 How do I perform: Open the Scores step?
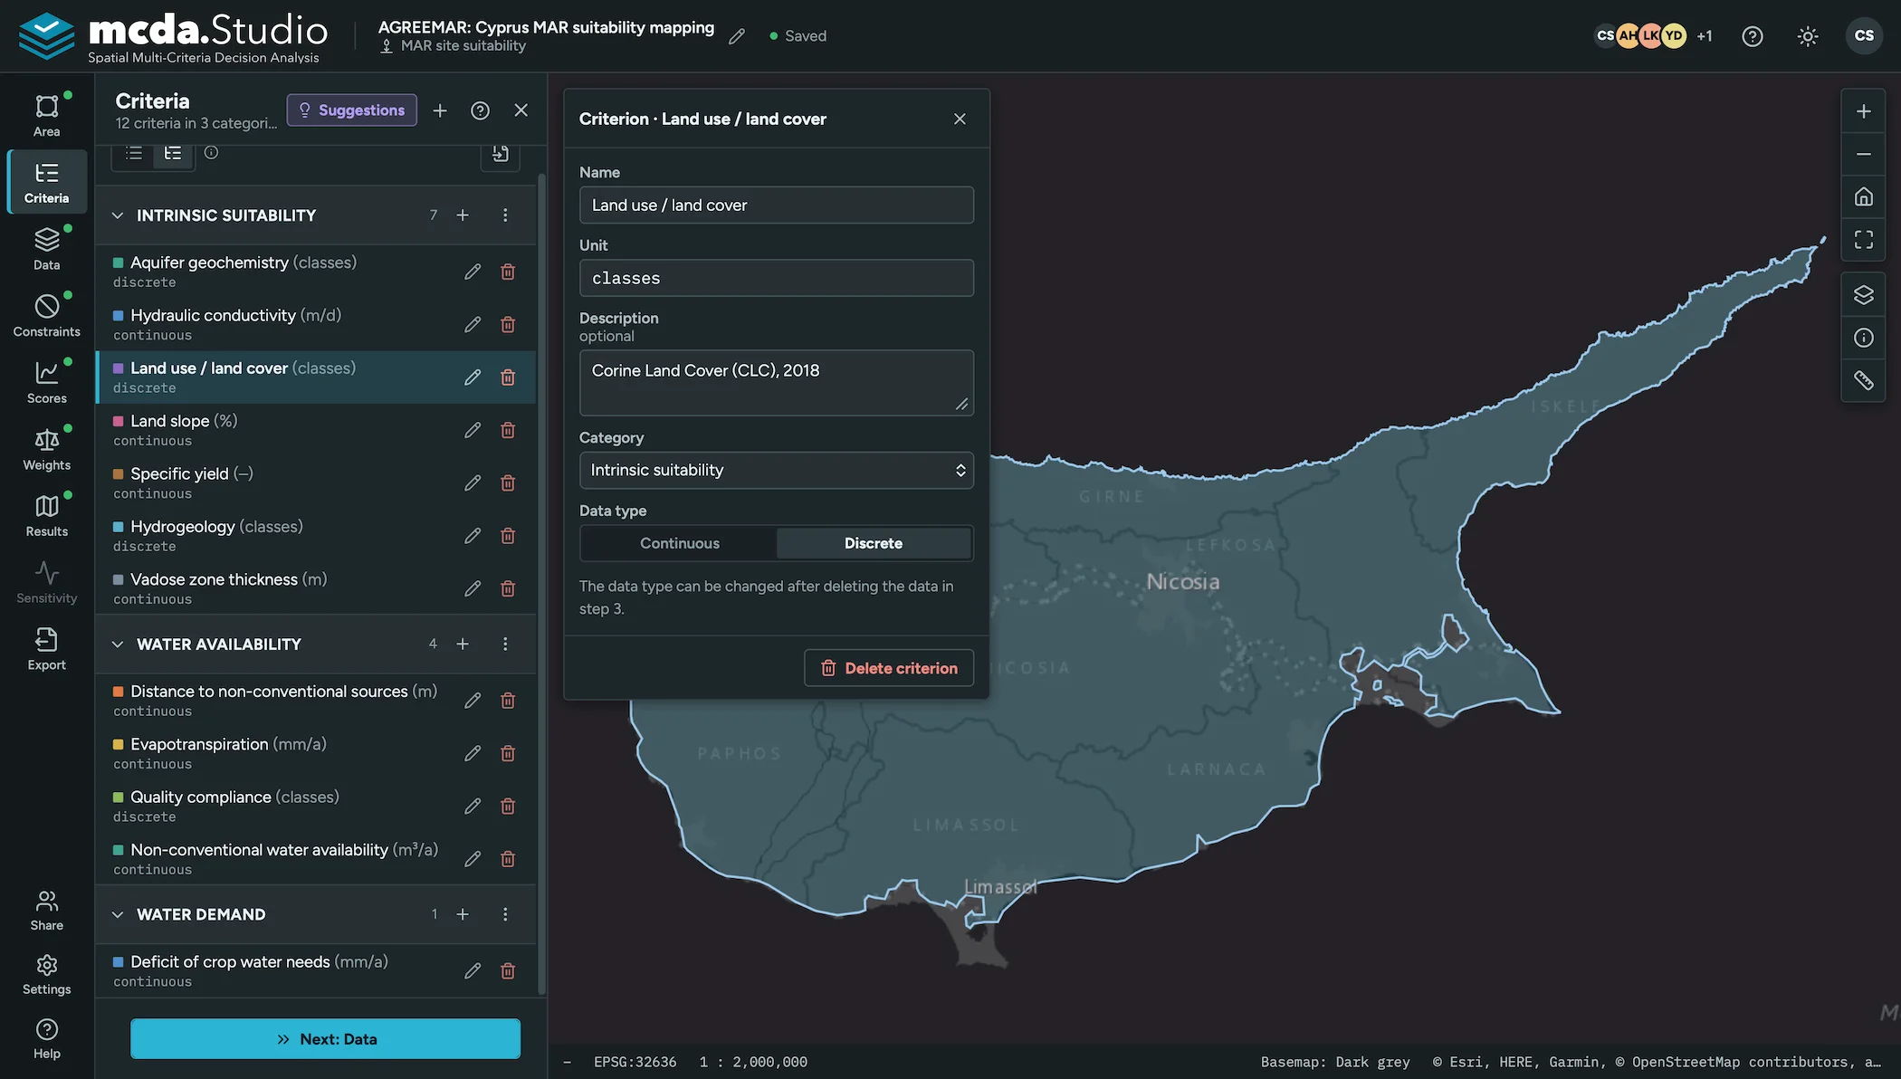(46, 381)
